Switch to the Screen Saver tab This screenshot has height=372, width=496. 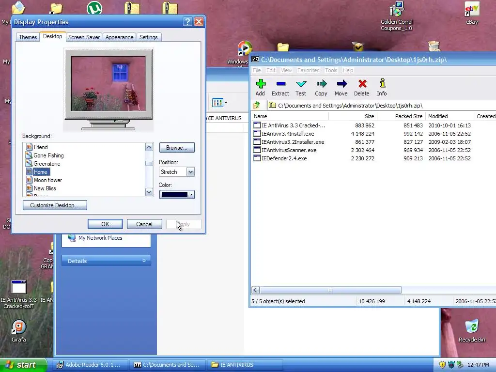[84, 37]
